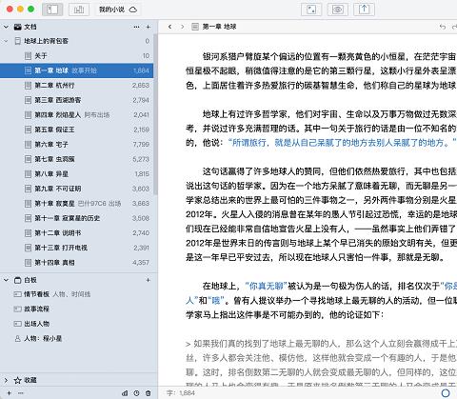457x399 pixels.
Task: Open chapter 第十四章 真相
Action: click(x=76, y=263)
